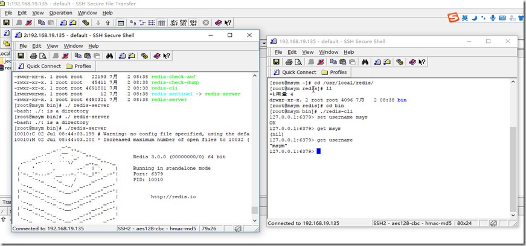The image size is (526, 246).
Task: Choose Binary transfer mode (010 101 icon)
Action: click(183, 23)
